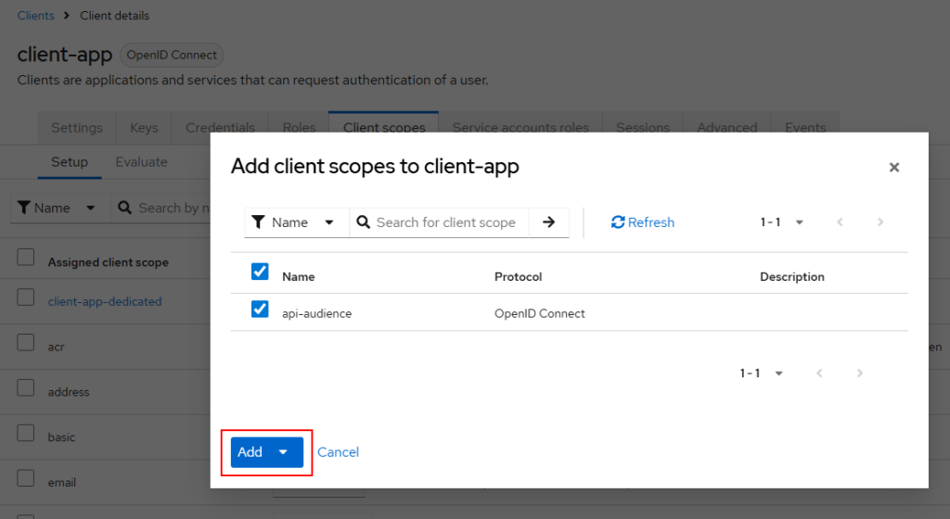Screen dimensions: 950x519
Task: Check the address row checkbox
Action: [25, 387]
